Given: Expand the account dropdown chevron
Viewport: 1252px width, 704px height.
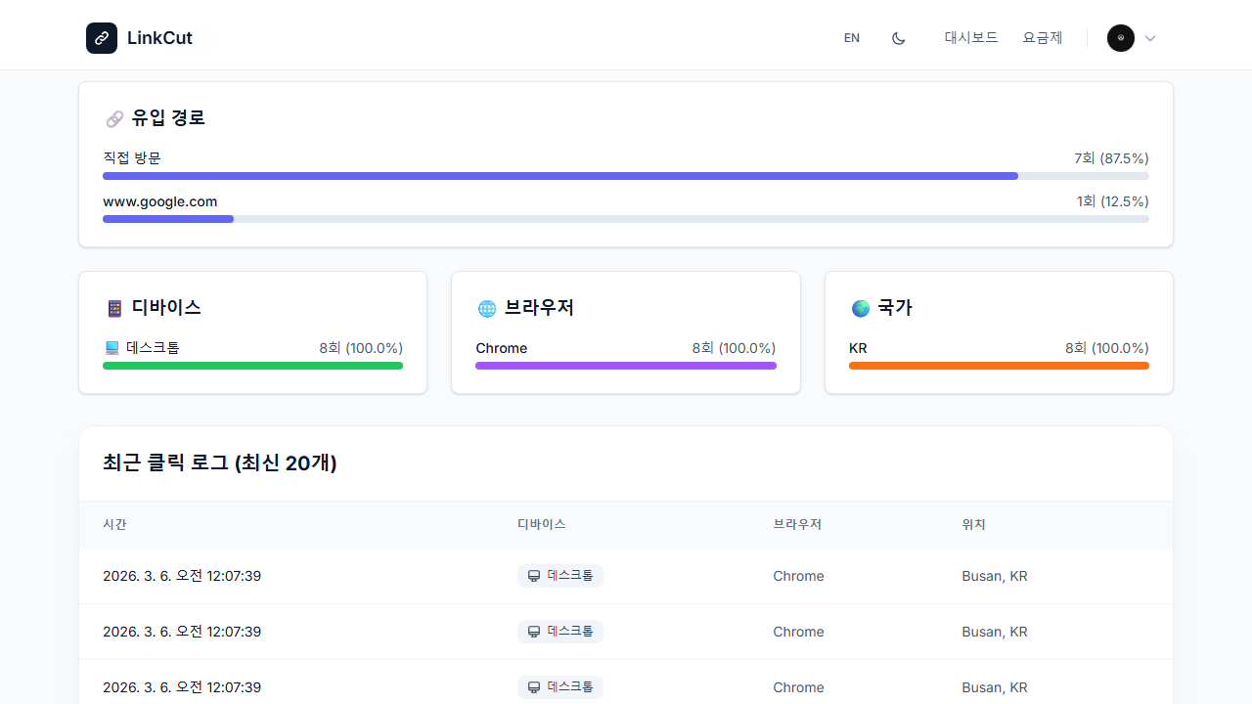Looking at the screenshot, I should 1150,38.
